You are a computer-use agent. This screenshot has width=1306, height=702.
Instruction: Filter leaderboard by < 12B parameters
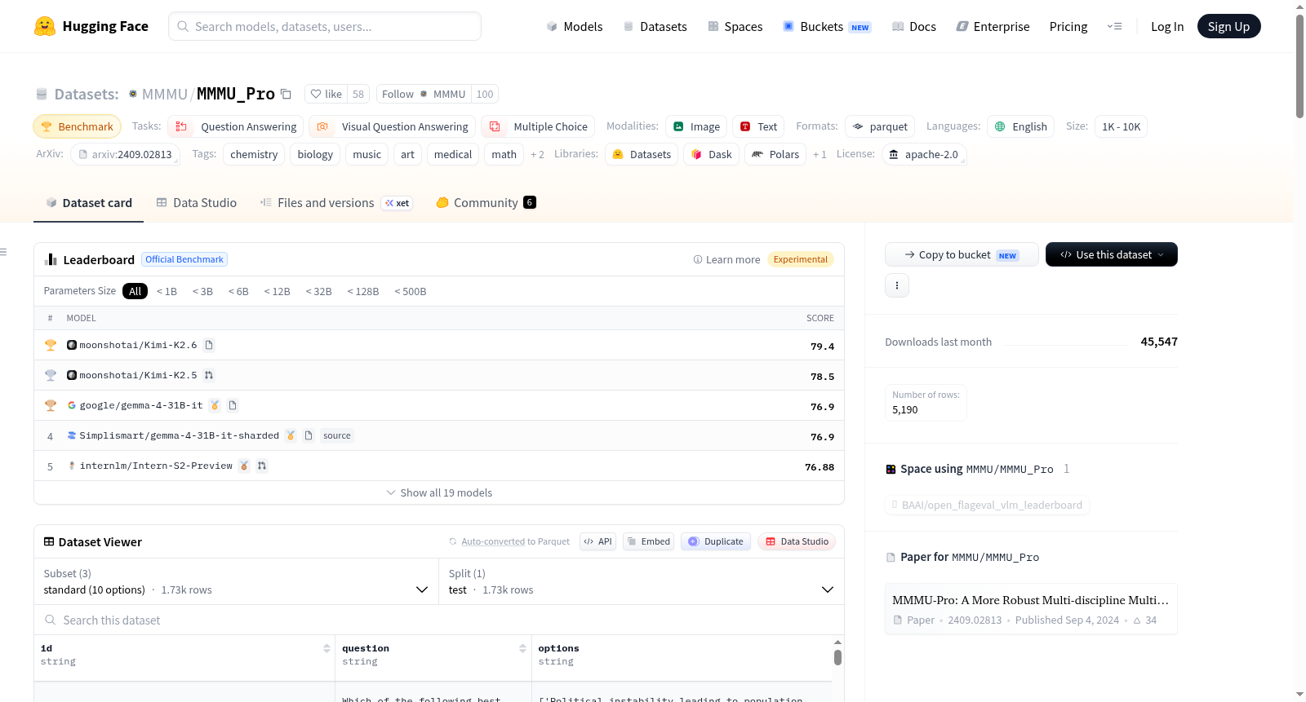coord(278,291)
